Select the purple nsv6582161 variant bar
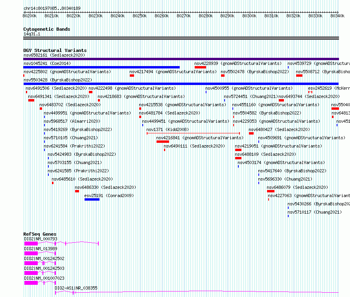Image resolution: width=350 pixels, height=297 pixels. point(181,59)
